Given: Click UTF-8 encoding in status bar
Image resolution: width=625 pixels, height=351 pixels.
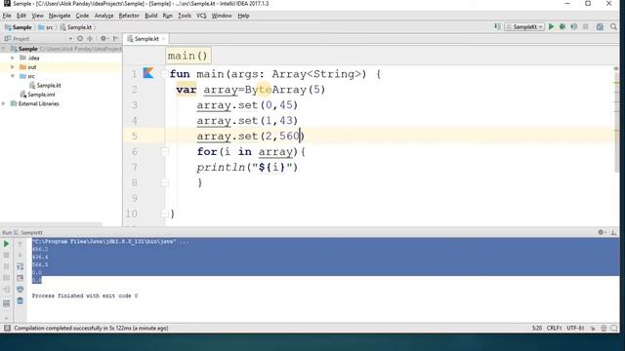Looking at the screenshot, I should click(x=575, y=328).
